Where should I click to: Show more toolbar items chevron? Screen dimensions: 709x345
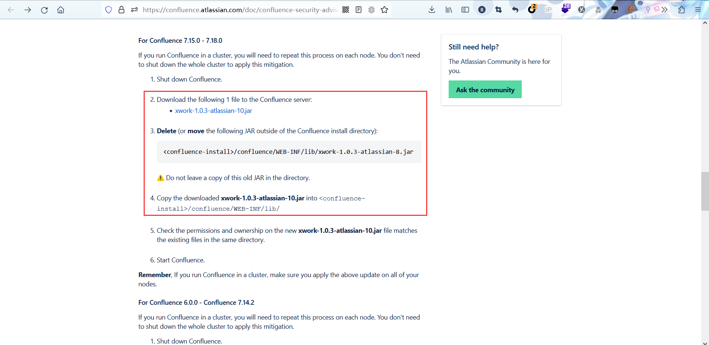pos(665,10)
